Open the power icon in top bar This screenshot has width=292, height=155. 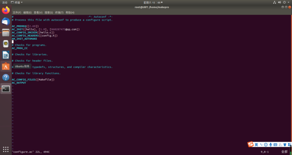click(284, 3)
